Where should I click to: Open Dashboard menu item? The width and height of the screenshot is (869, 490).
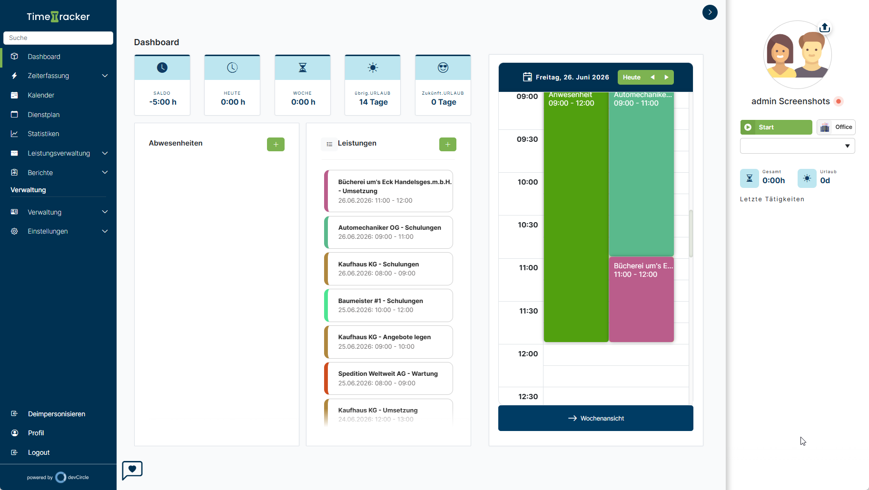(x=58, y=56)
